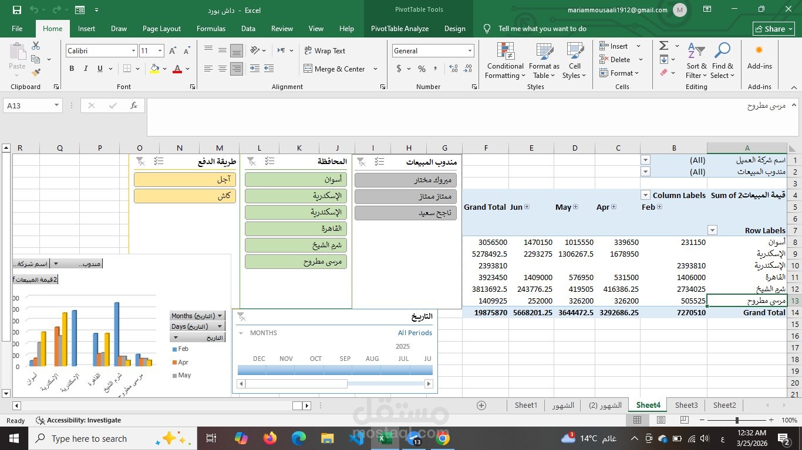Viewport: 802px width, 450px height.
Task: Expand the Feb column group
Action: pyautogui.click(x=660, y=207)
